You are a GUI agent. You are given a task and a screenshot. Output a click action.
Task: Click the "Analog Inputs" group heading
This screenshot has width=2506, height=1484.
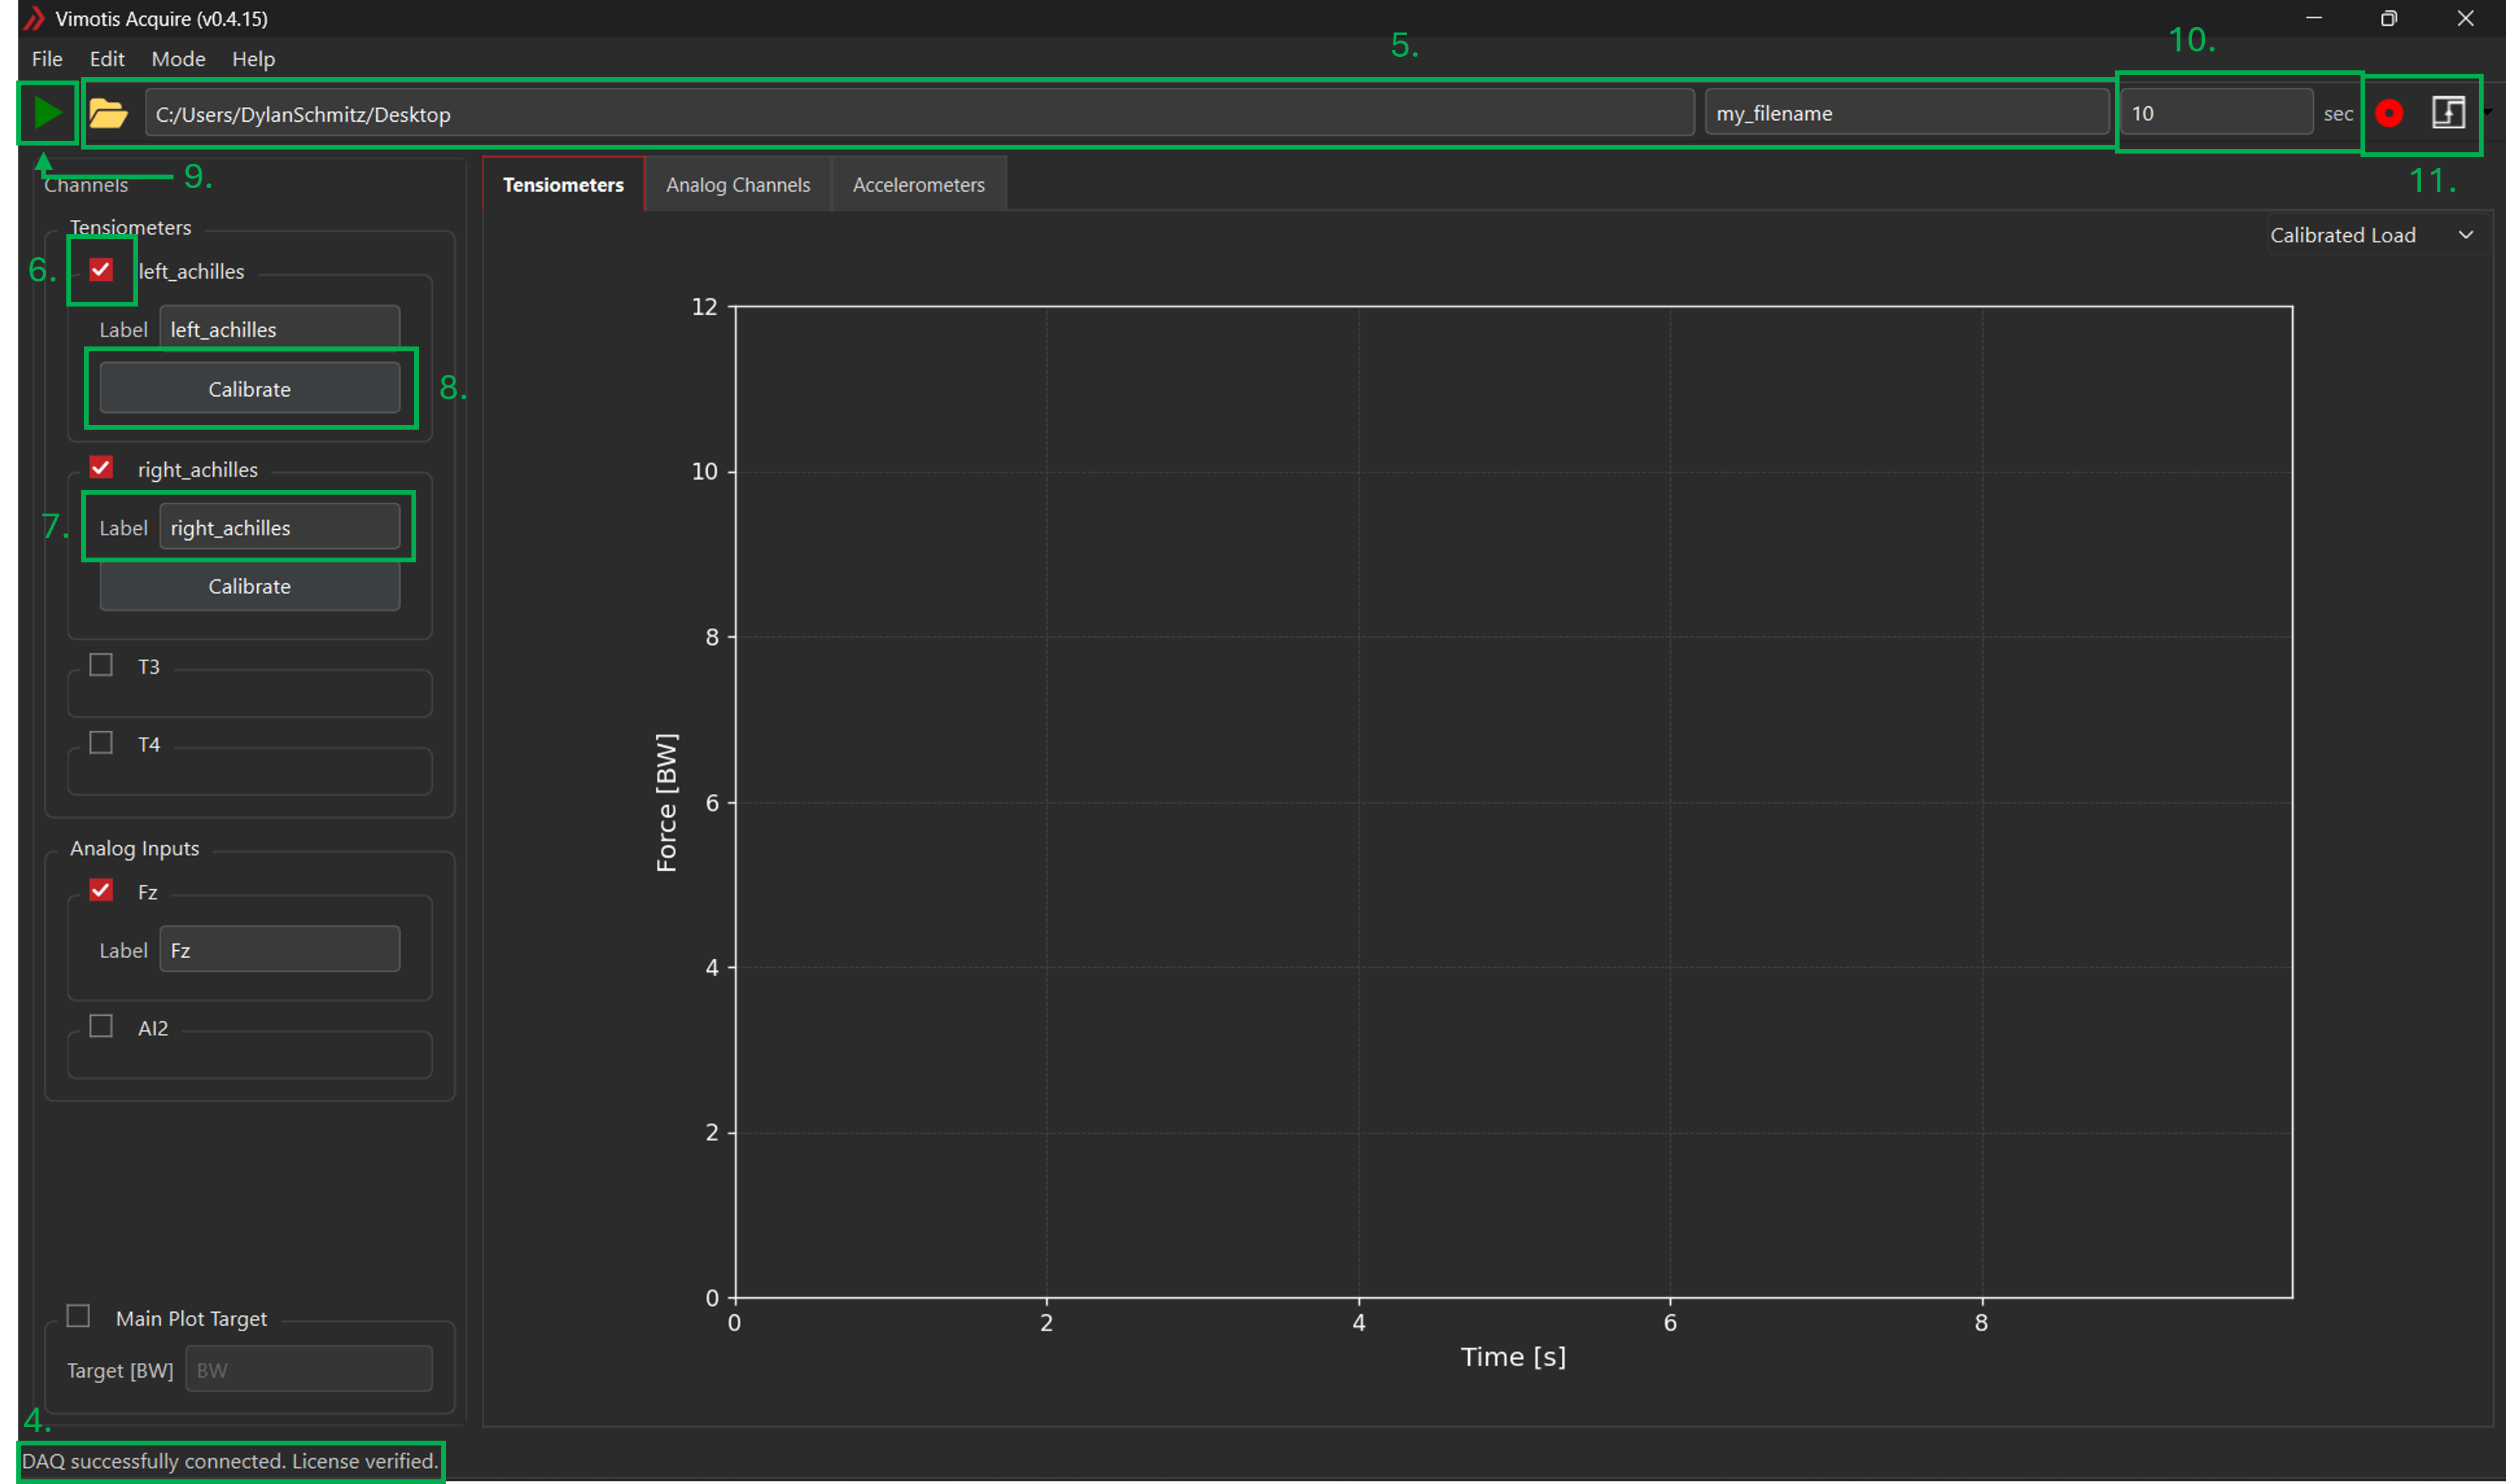135,848
